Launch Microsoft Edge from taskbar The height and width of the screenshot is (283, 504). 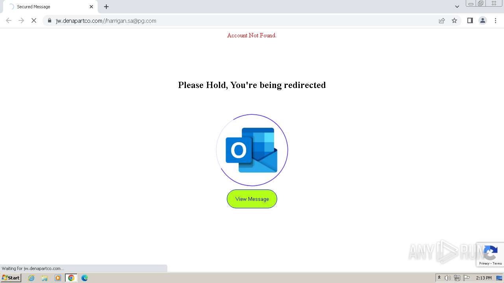coord(85,278)
